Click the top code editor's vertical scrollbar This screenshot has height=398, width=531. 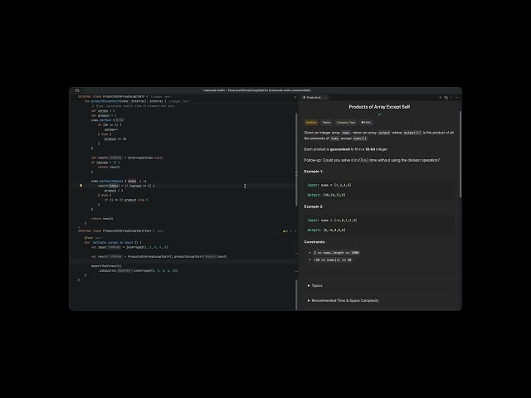pyautogui.click(x=296, y=159)
